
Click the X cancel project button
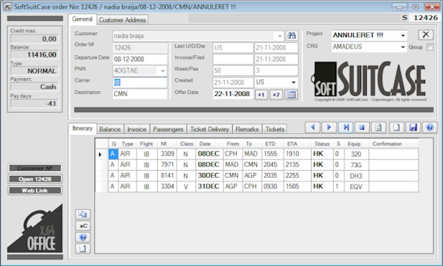pos(426,35)
